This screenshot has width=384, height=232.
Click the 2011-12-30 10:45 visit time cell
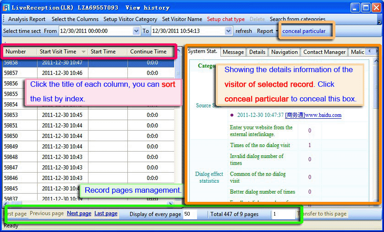[x=62, y=115]
